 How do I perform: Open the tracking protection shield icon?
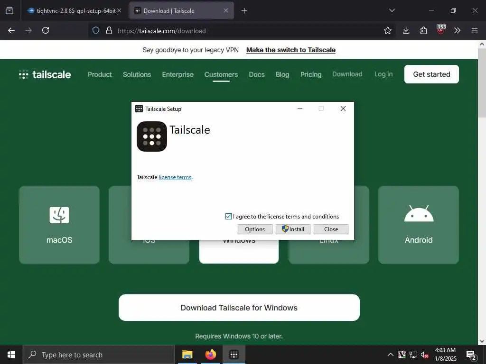click(x=96, y=30)
